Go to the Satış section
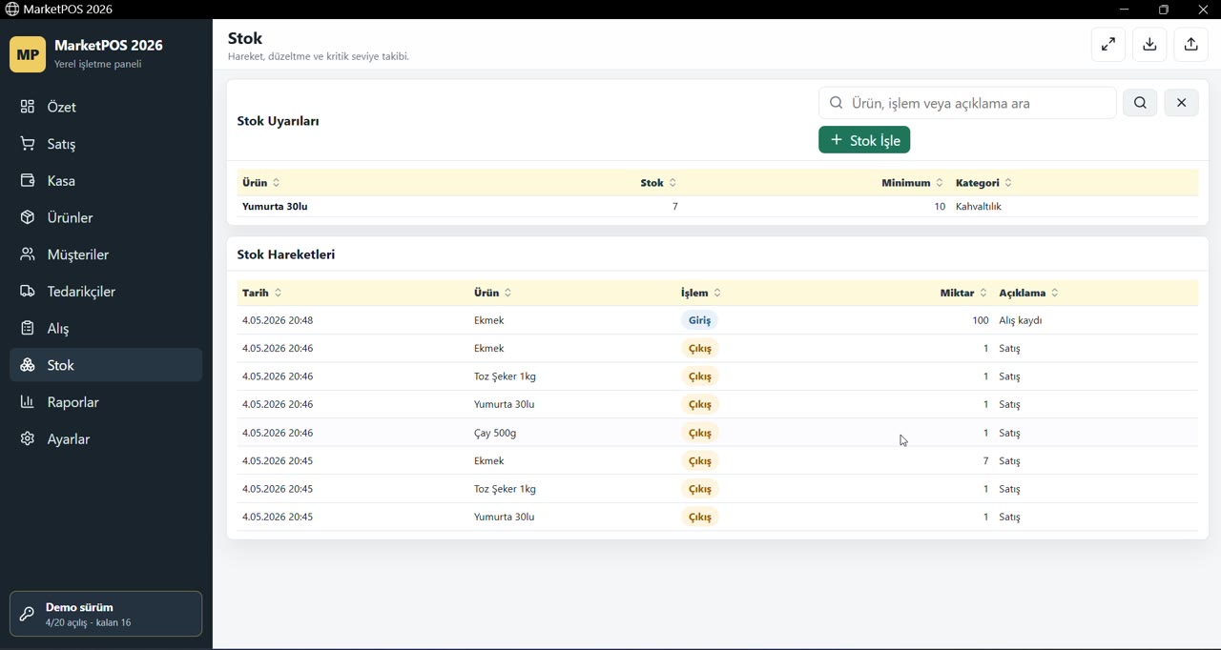The width and height of the screenshot is (1221, 650). (106, 144)
